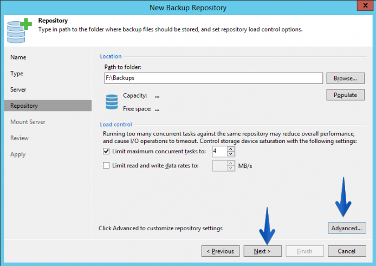
Task: Click Populate to calculate capacity
Action: point(345,95)
